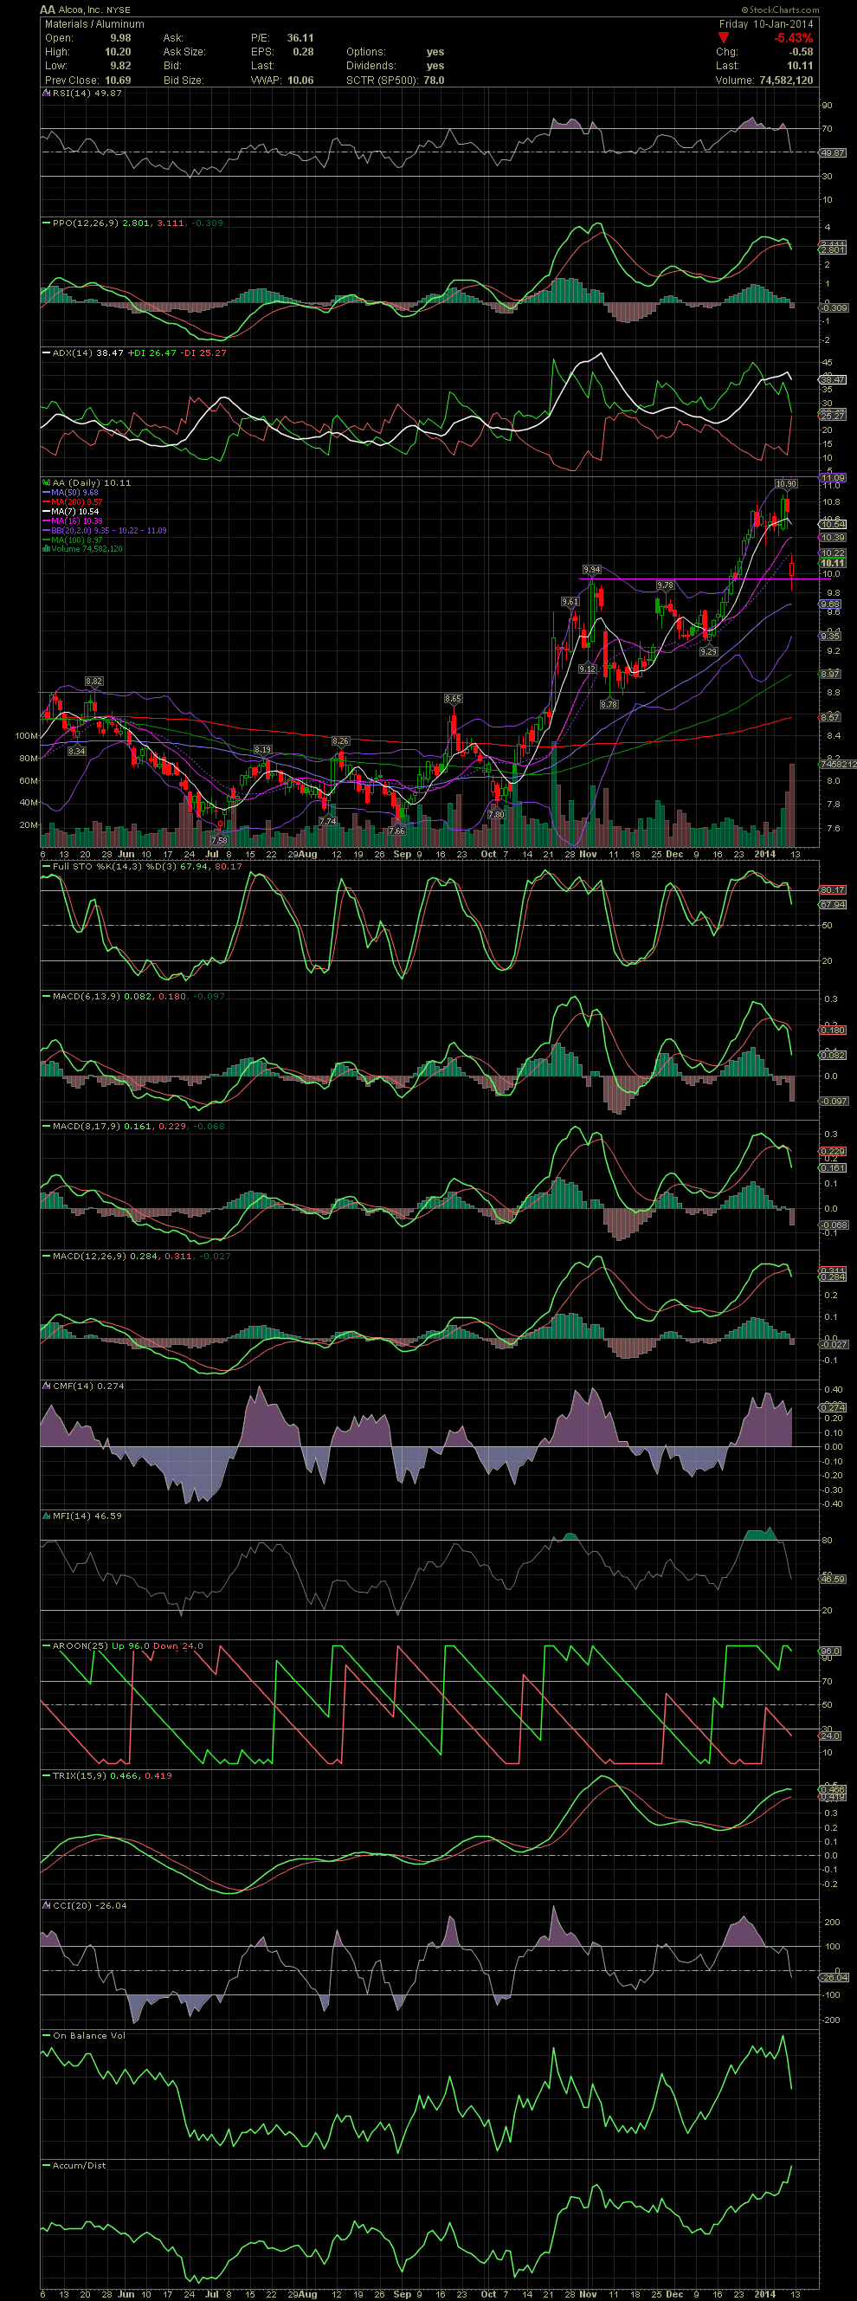Click the AA ticker symbol in the header

pyautogui.click(x=48, y=10)
